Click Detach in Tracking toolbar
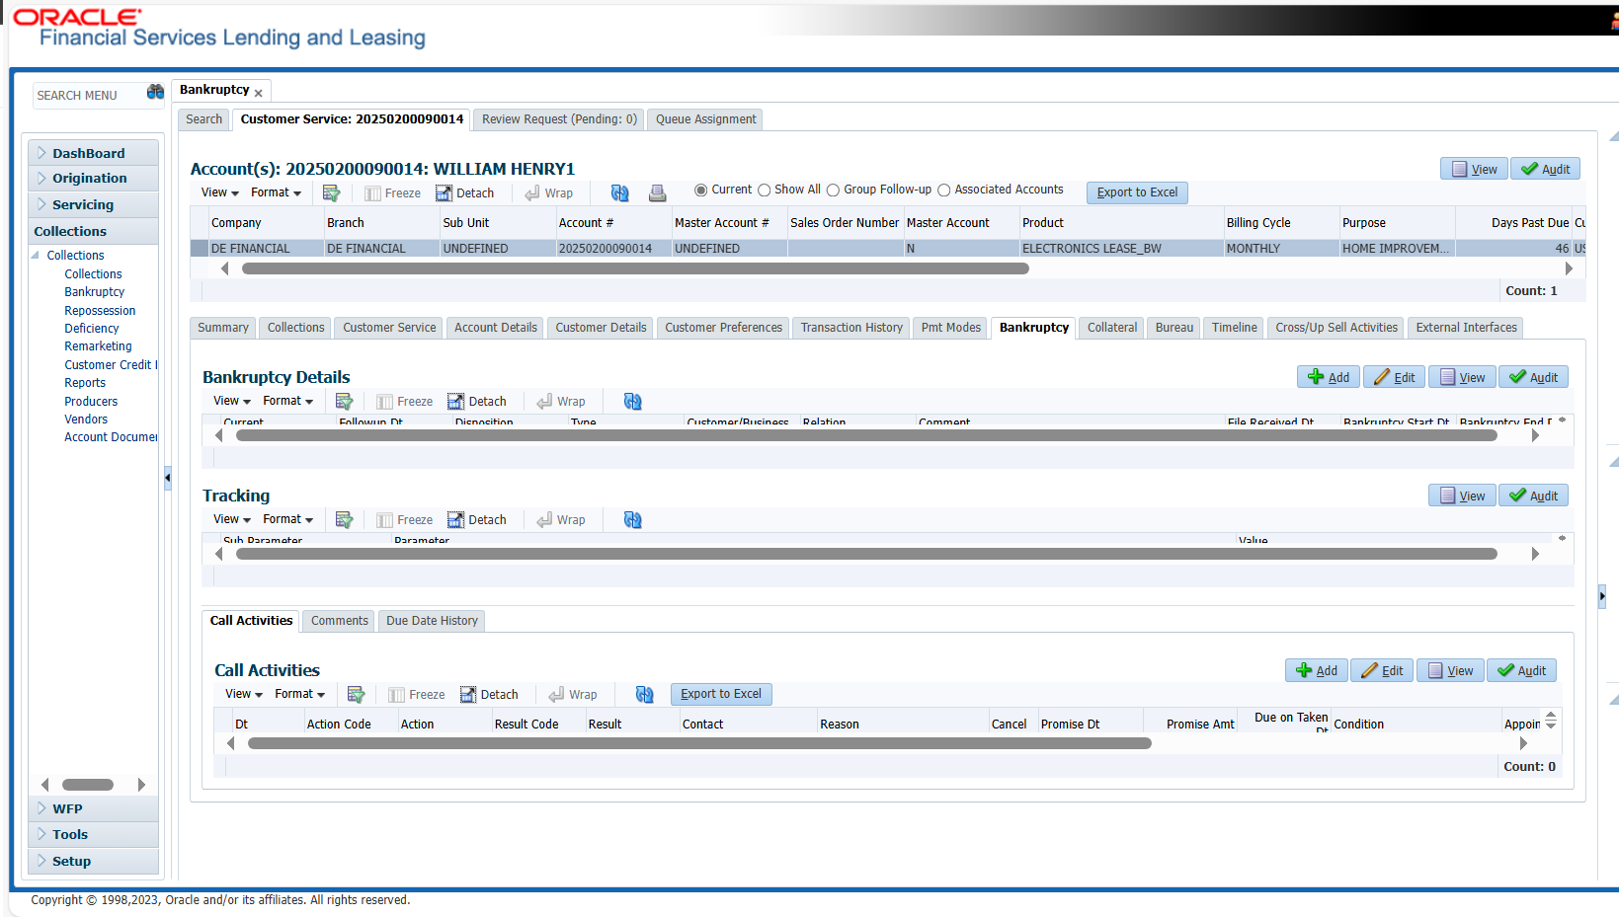 (x=476, y=520)
